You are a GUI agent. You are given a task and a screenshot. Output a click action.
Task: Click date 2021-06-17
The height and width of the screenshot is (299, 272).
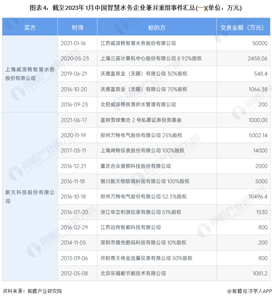point(74,120)
